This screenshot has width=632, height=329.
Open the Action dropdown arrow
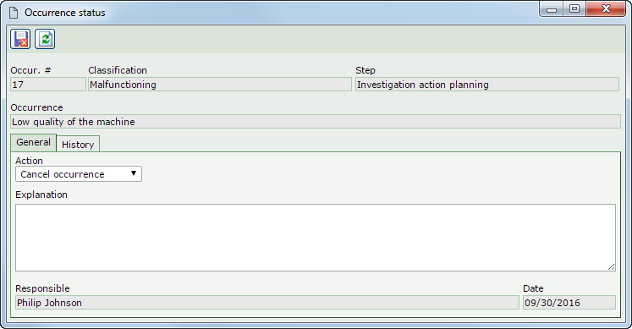click(x=134, y=173)
